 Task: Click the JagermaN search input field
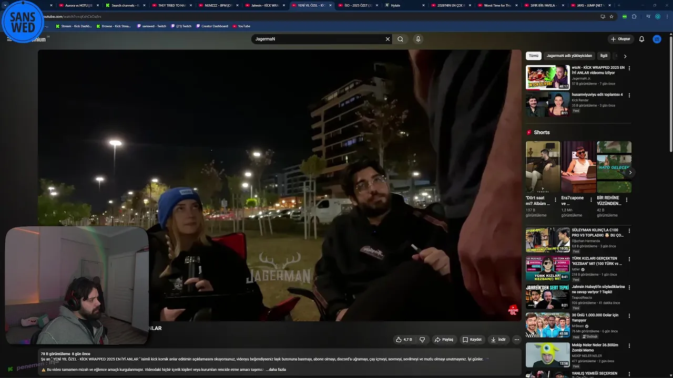pyautogui.click(x=318, y=39)
